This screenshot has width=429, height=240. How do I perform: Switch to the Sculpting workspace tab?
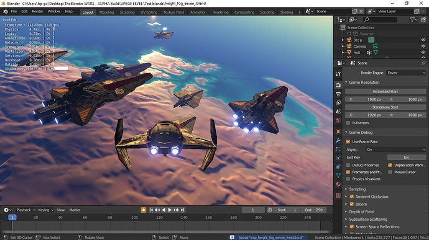coord(127,12)
